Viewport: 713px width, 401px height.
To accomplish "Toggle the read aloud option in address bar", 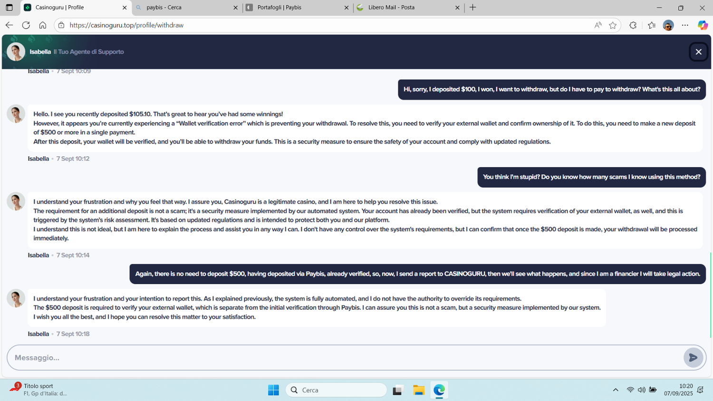I will tap(598, 25).
